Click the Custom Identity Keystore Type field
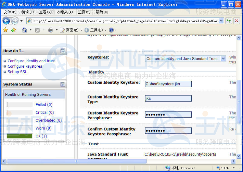The width and height of the screenshot is (243, 172). (168, 98)
